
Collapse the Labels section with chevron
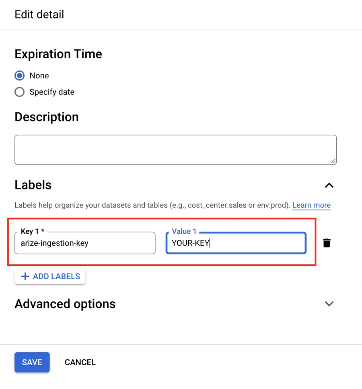pos(329,185)
